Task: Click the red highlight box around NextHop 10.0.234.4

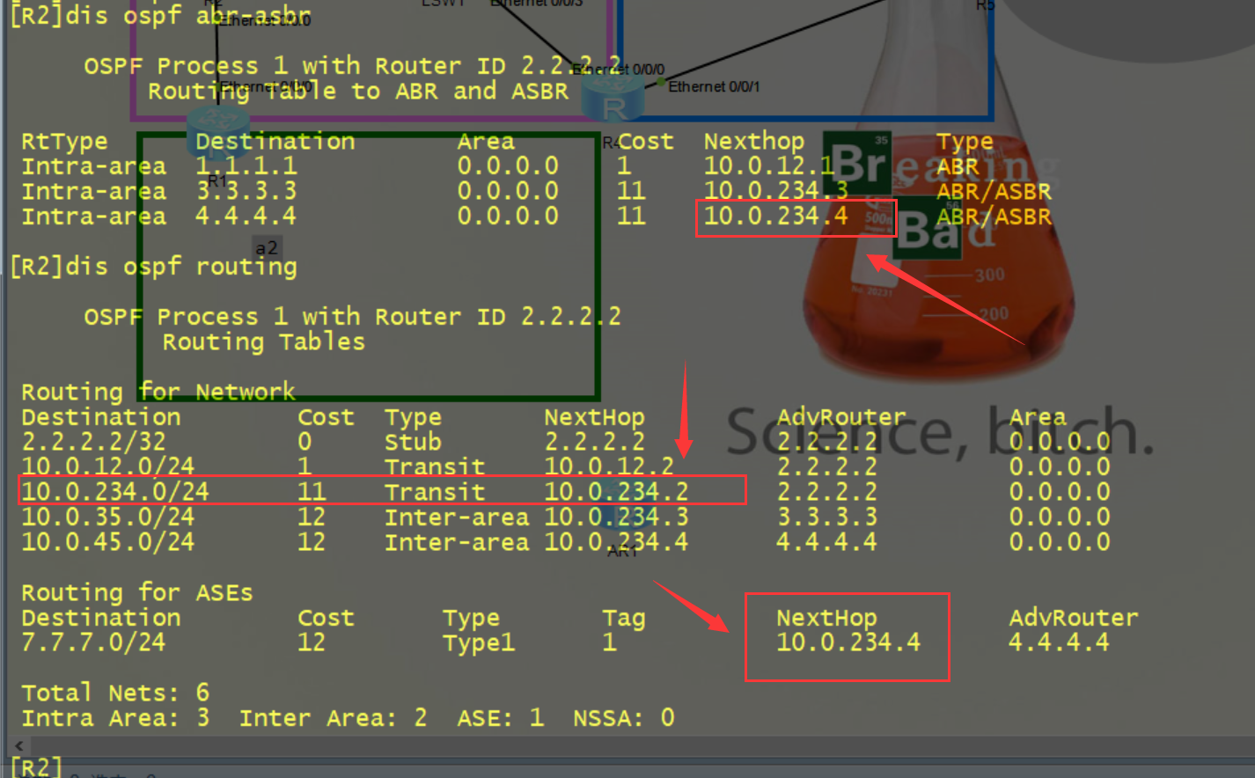Action: coord(847,636)
